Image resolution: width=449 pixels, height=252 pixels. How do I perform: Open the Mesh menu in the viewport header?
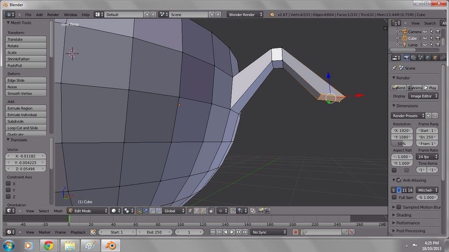click(x=58, y=211)
